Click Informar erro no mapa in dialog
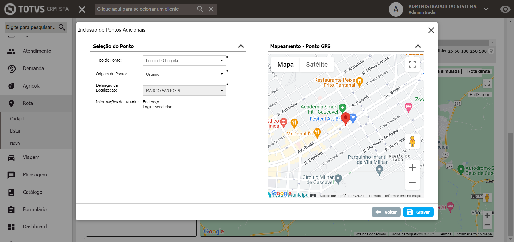 point(403,196)
